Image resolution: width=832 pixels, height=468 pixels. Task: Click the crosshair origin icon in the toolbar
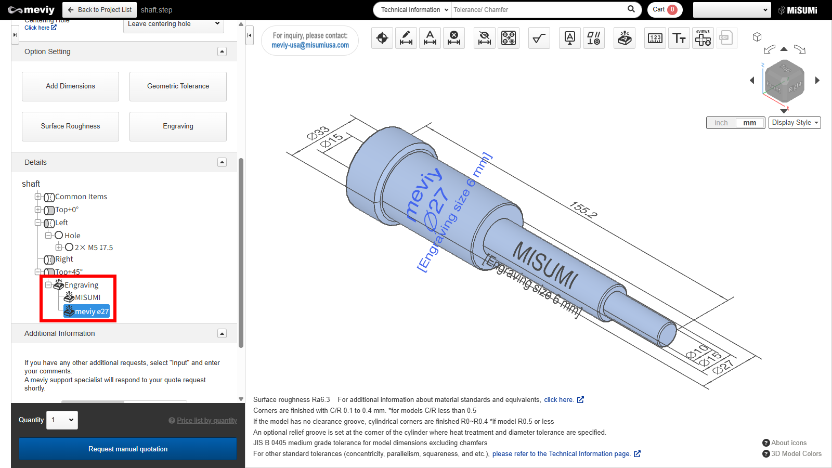coord(382,38)
